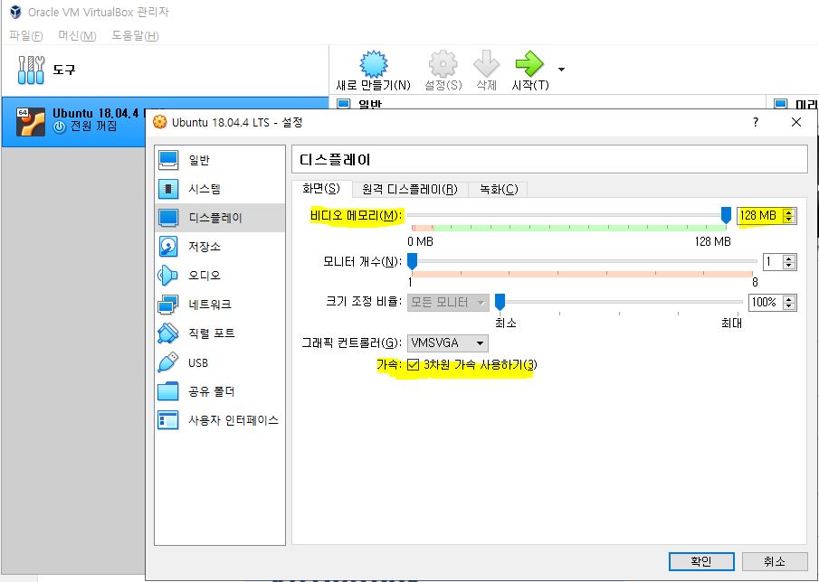
Task: Open the 도움말(H) menu
Action: 135,35
